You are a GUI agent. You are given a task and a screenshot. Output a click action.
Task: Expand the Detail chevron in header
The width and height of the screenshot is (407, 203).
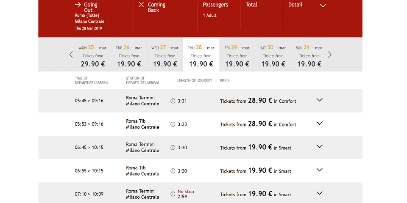pos(323,5)
